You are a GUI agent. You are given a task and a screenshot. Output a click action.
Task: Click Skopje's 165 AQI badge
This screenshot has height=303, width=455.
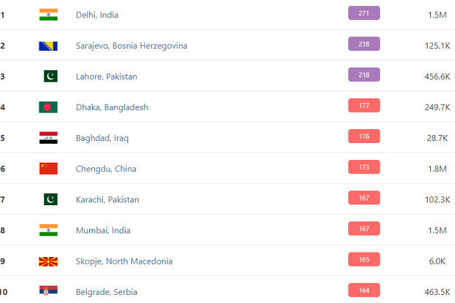point(364,259)
